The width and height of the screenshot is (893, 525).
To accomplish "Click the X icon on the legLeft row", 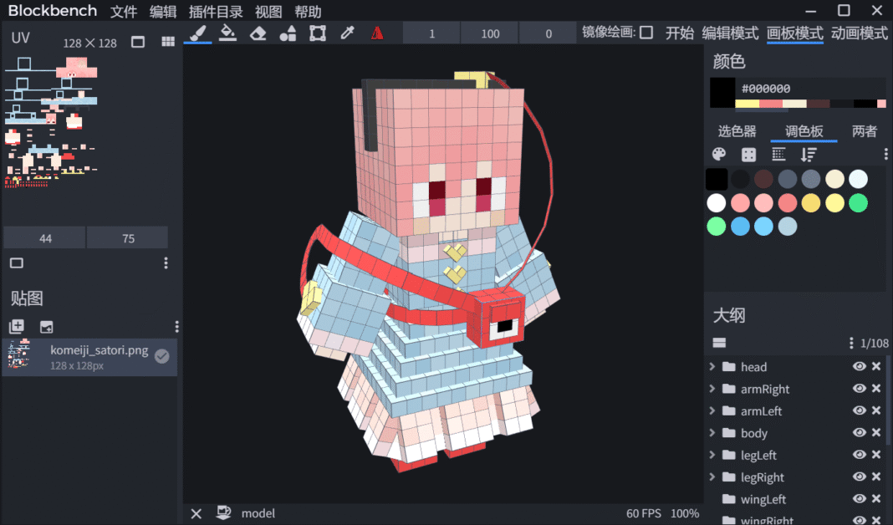I will (x=876, y=455).
